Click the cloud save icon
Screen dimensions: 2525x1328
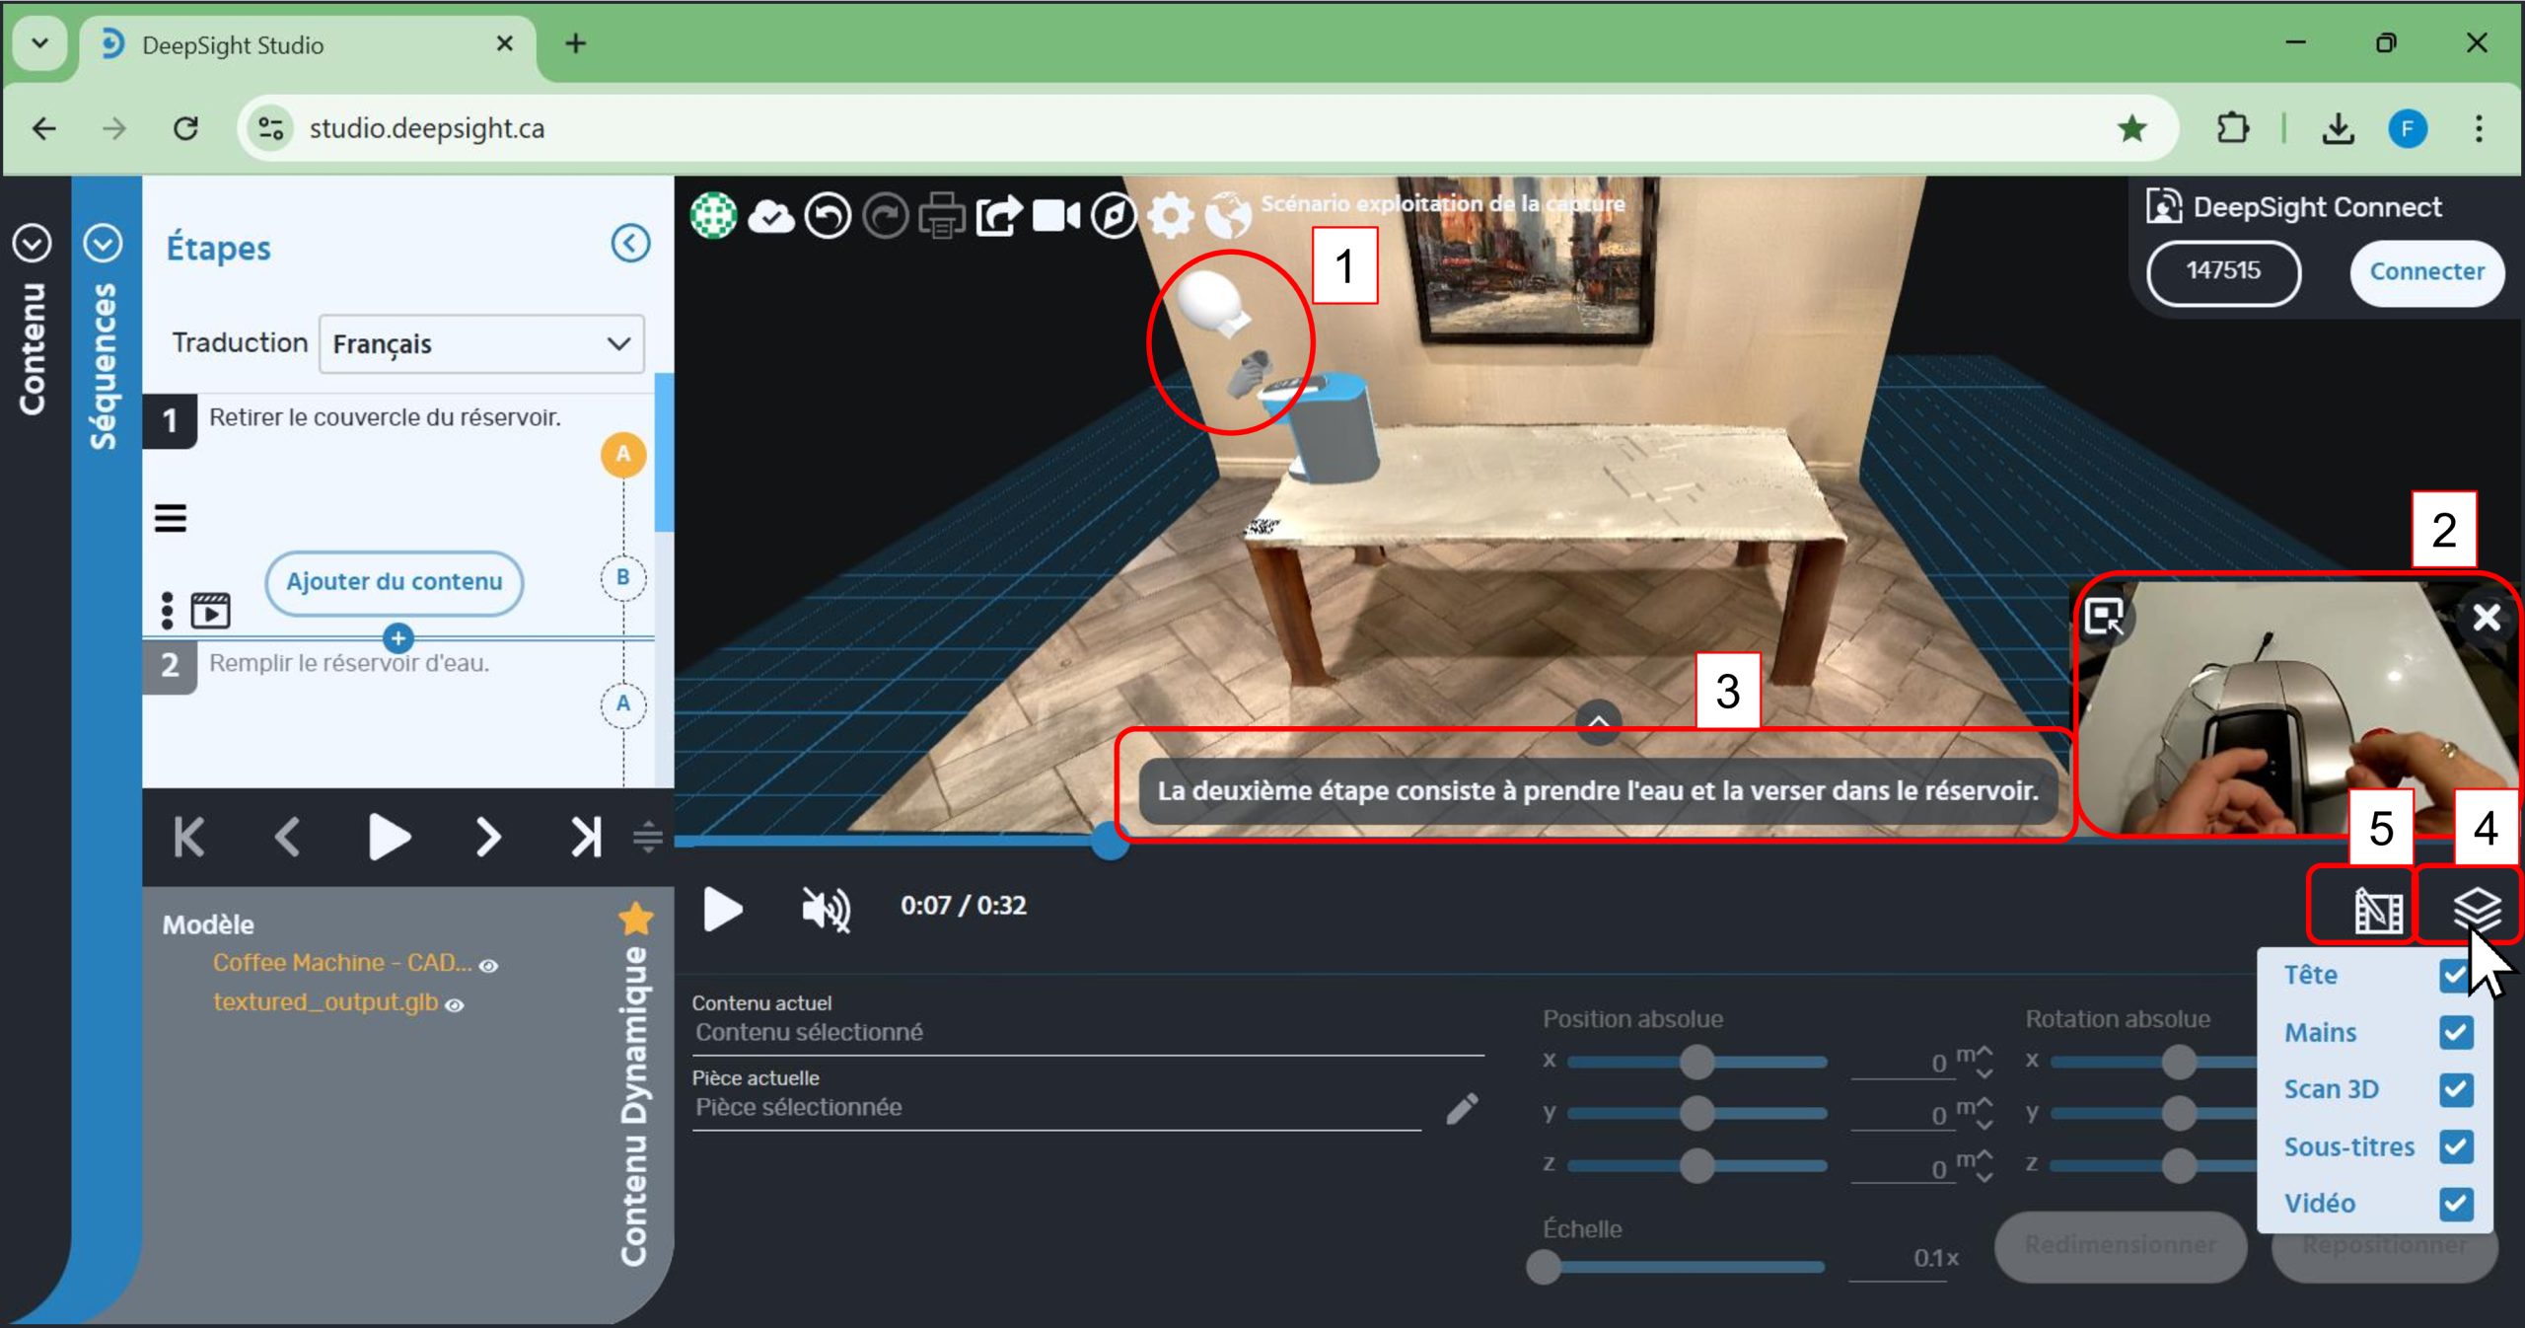pyautogui.click(x=770, y=215)
